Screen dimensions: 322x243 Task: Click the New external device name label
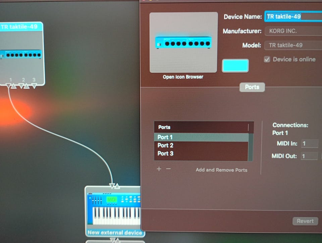tap(115, 233)
